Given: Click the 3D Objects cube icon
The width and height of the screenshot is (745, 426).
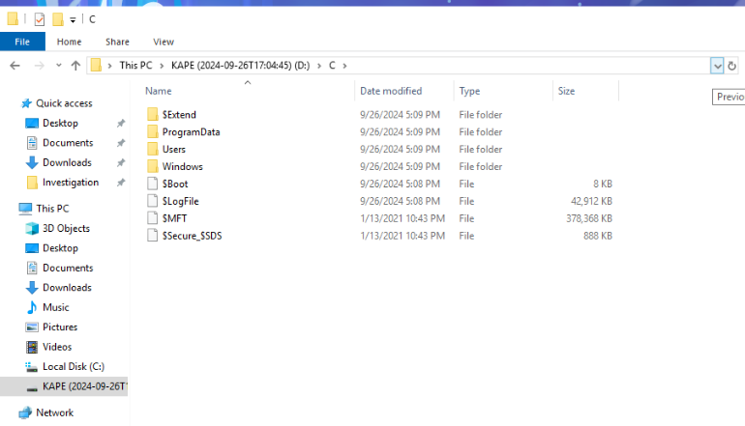Looking at the screenshot, I should tap(32, 229).
